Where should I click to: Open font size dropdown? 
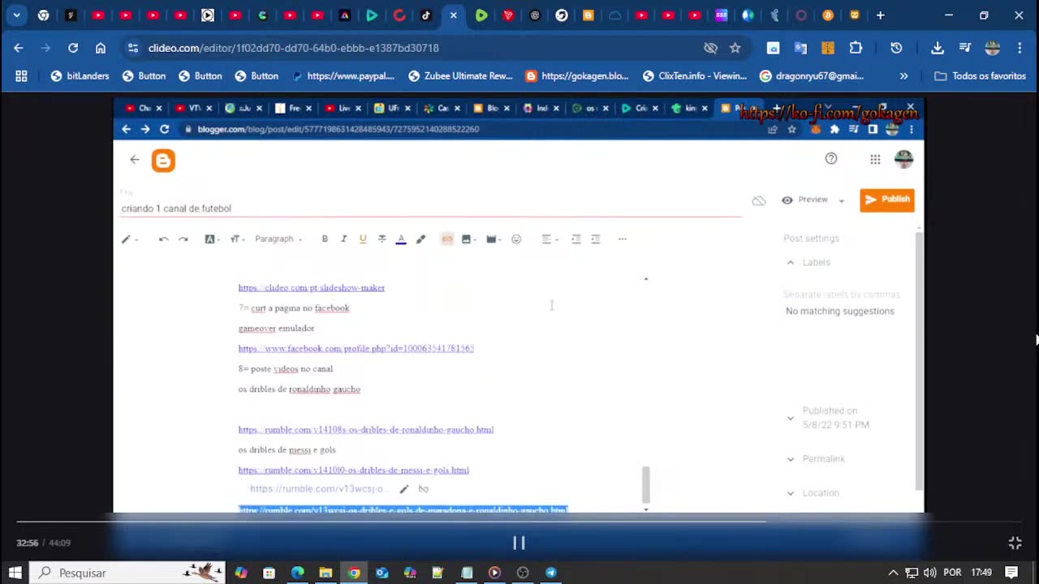click(x=236, y=239)
